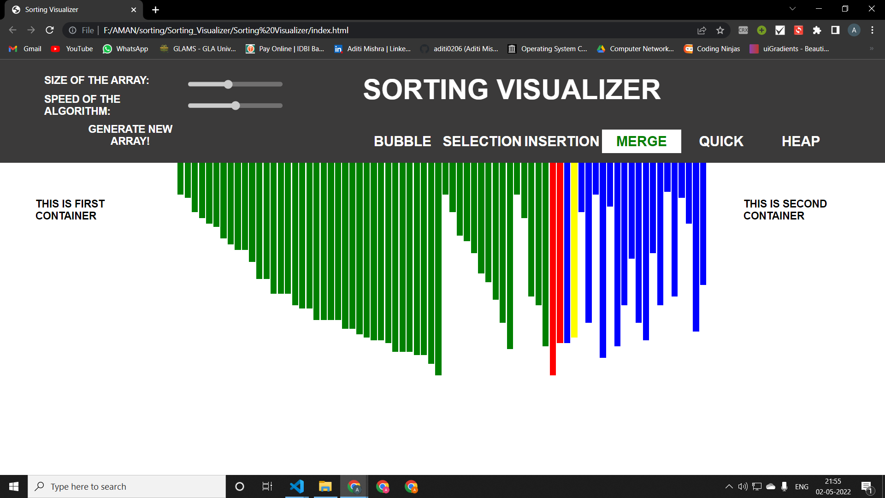The width and height of the screenshot is (885, 498).
Task: Reload the Sorting Visualizer page
Action: [x=50, y=30]
